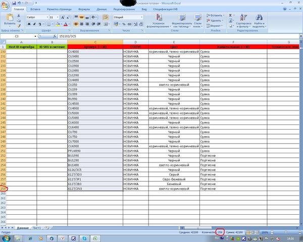Viewport: 303px width, 242px height.
Task: Toggle bold formatting
Action: (x=29, y=24)
